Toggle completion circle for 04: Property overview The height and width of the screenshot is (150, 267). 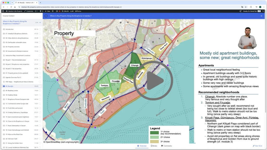tap(40, 47)
